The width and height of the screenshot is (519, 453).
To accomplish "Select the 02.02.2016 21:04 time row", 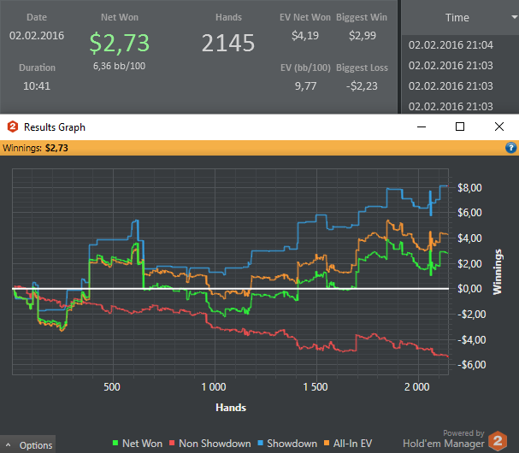I will click(451, 45).
